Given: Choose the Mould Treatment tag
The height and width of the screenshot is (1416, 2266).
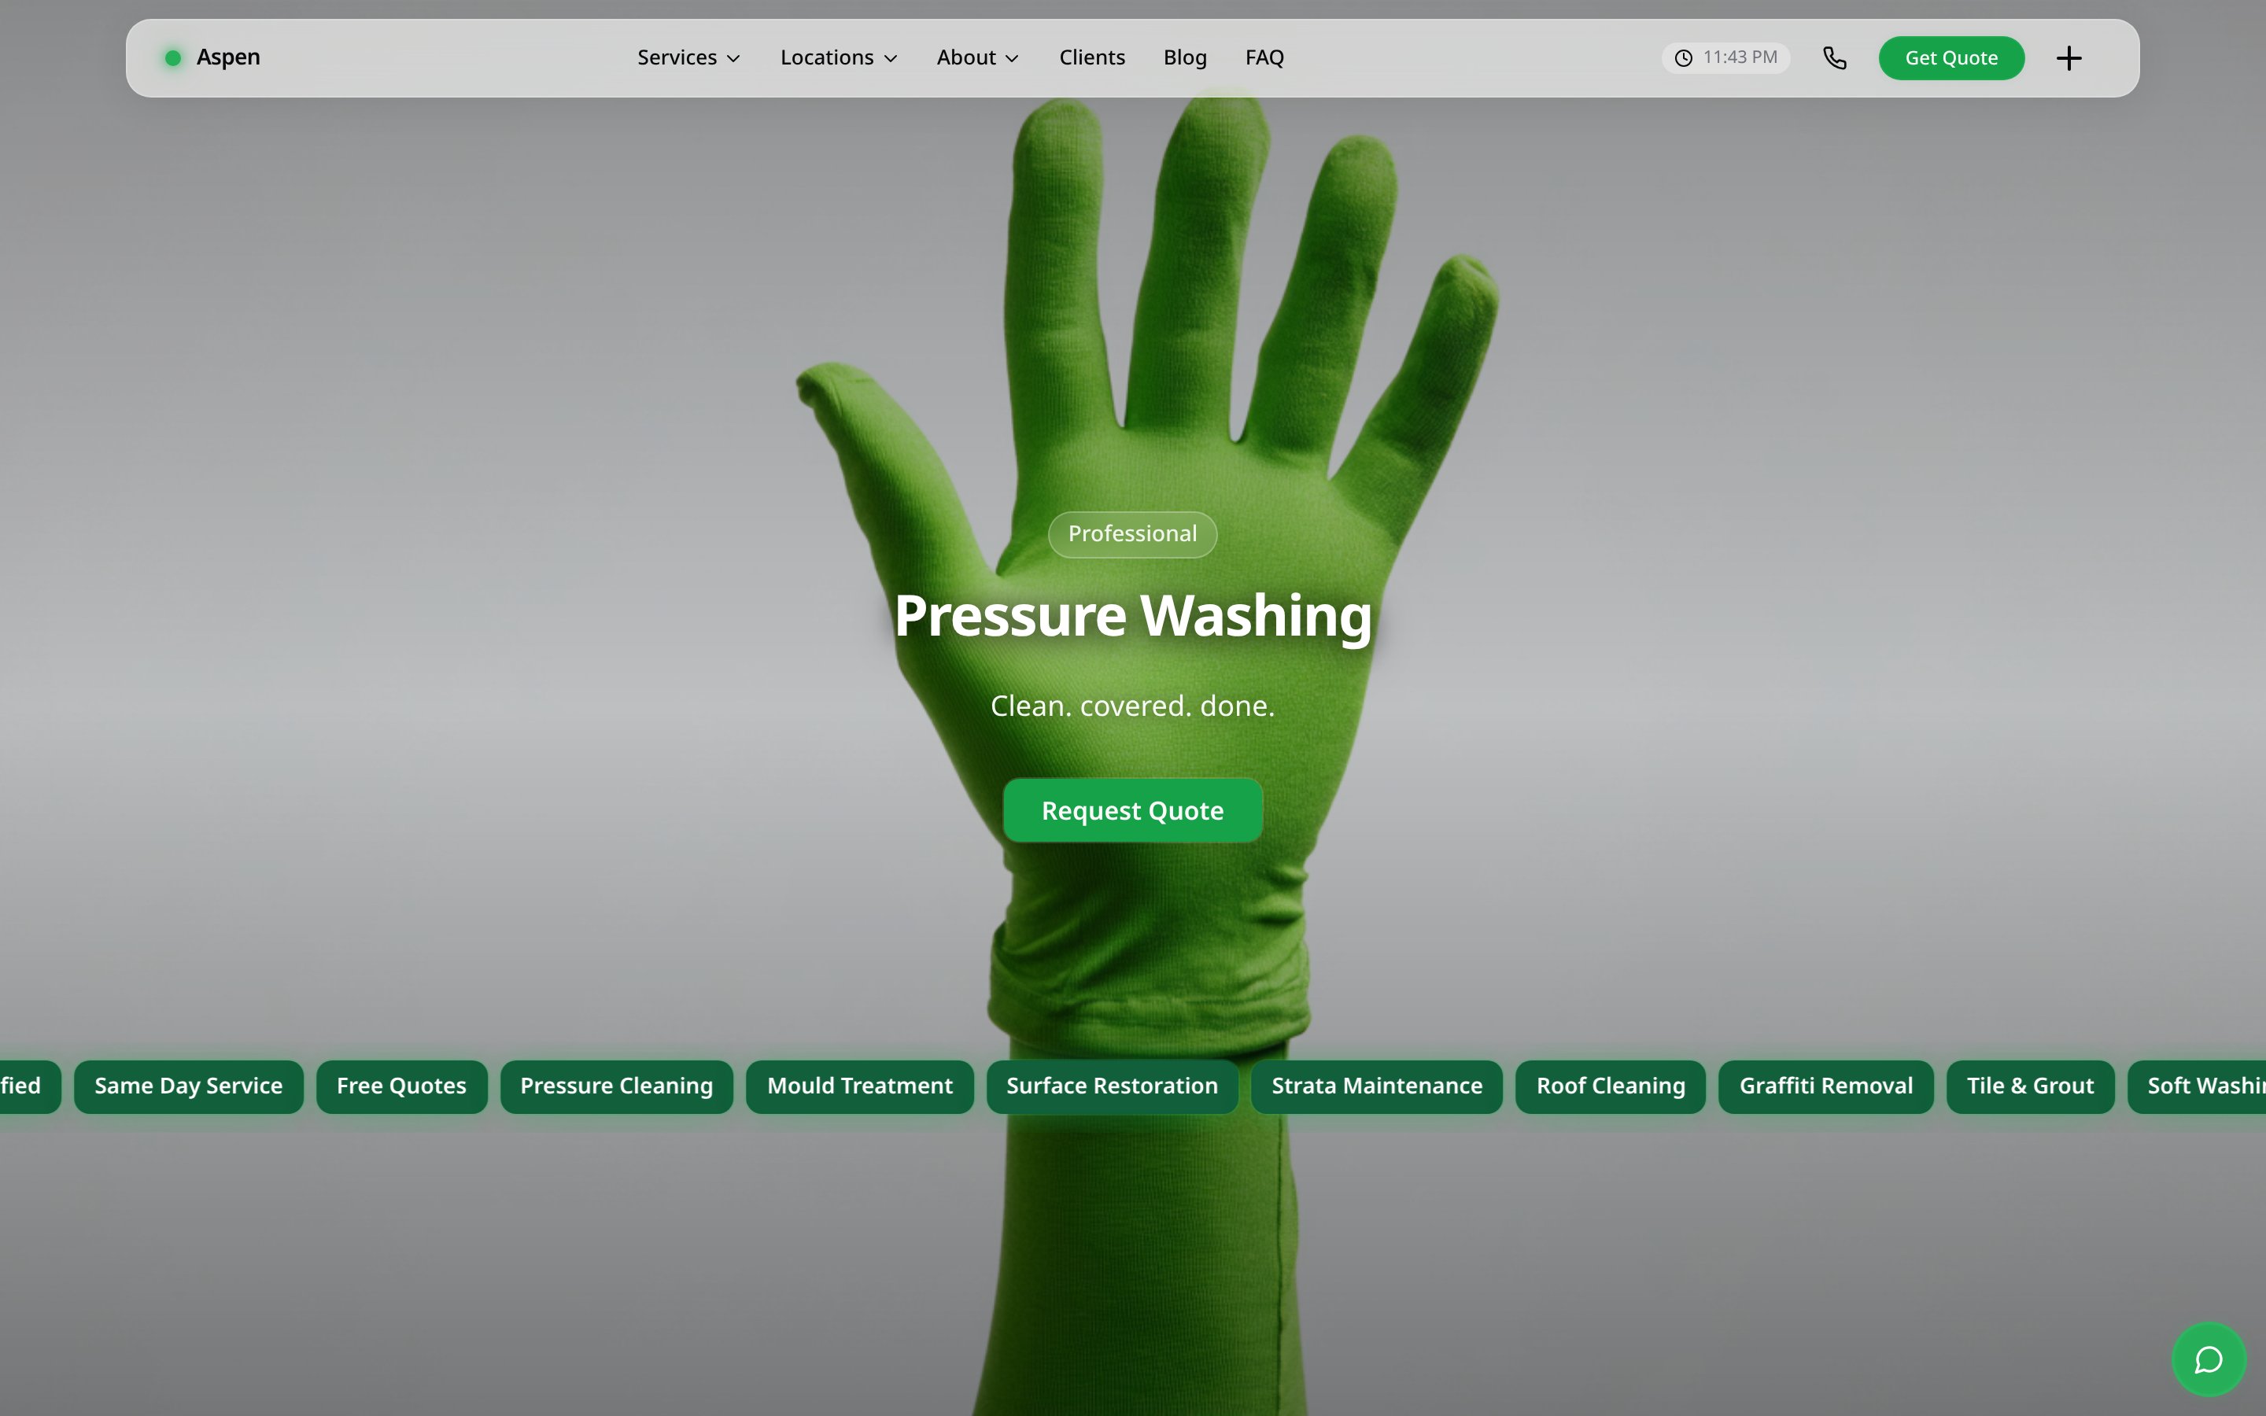Looking at the screenshot, I should click(x=859, y=1086).
